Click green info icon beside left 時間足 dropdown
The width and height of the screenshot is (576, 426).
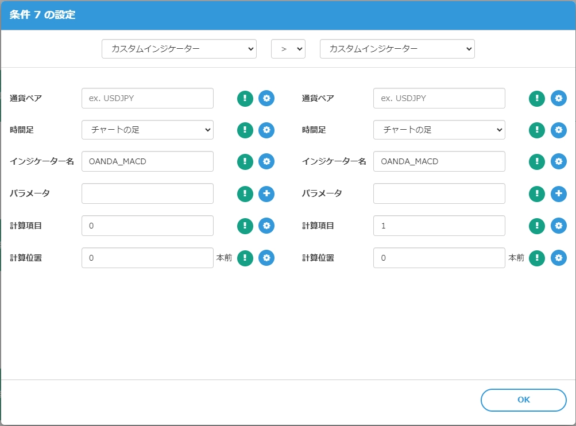[x=245, y=130]
